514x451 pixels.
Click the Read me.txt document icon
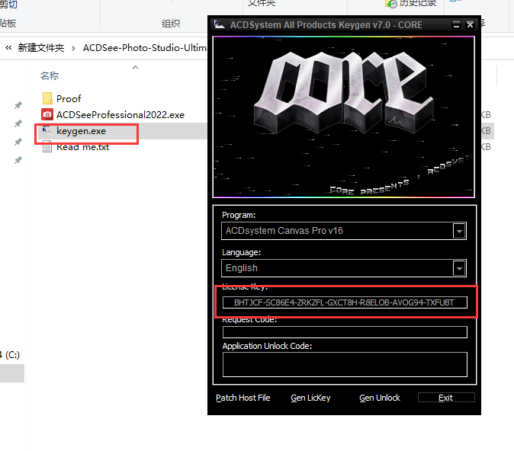[x=47, y=147]
